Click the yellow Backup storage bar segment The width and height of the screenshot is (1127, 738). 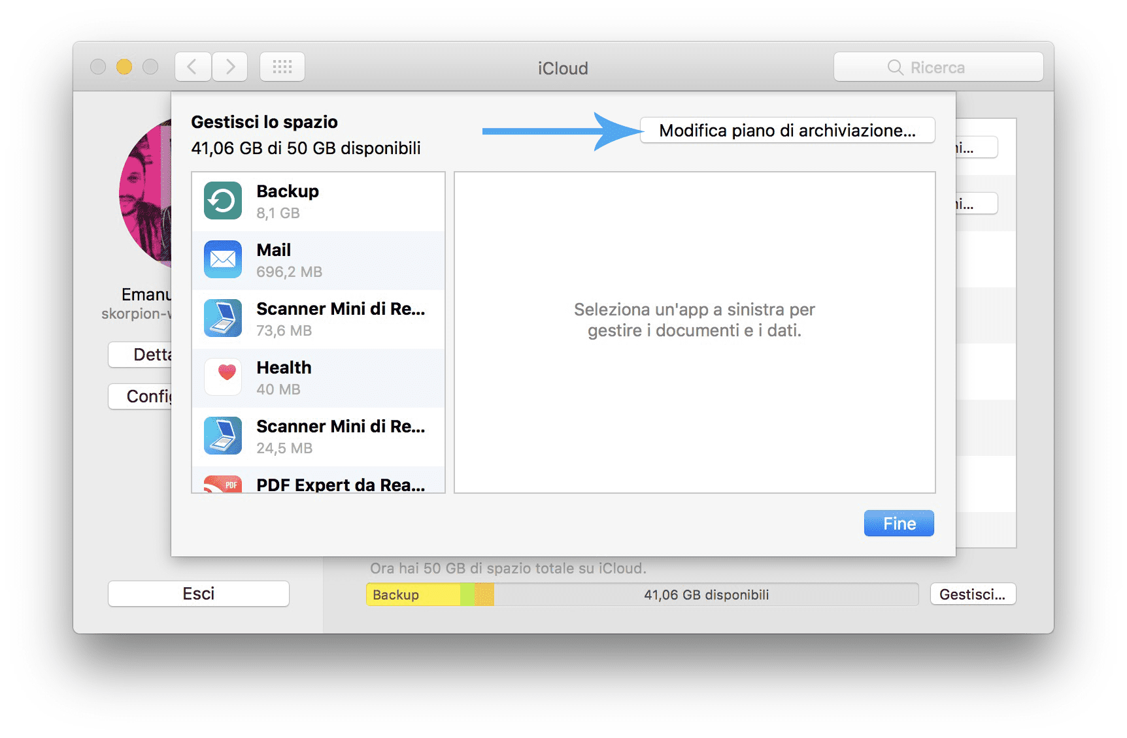(412, 595)
